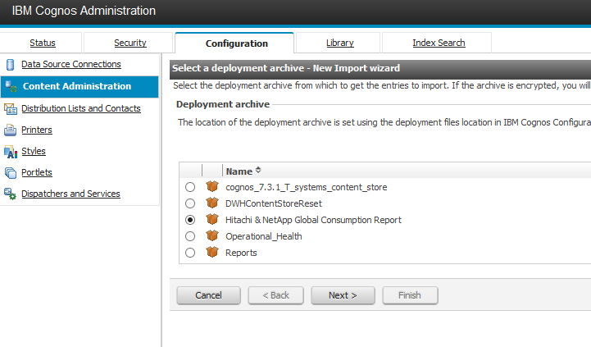Viewport: 591px width, 347px height.
Task: Click the Styles icon in sidebar
Action: pyautogui.click(x=11, y=151)
